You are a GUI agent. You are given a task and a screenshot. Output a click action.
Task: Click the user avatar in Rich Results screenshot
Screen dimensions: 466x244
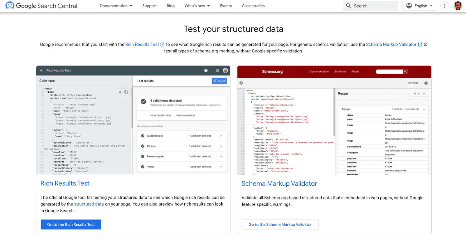click(225, 70)
